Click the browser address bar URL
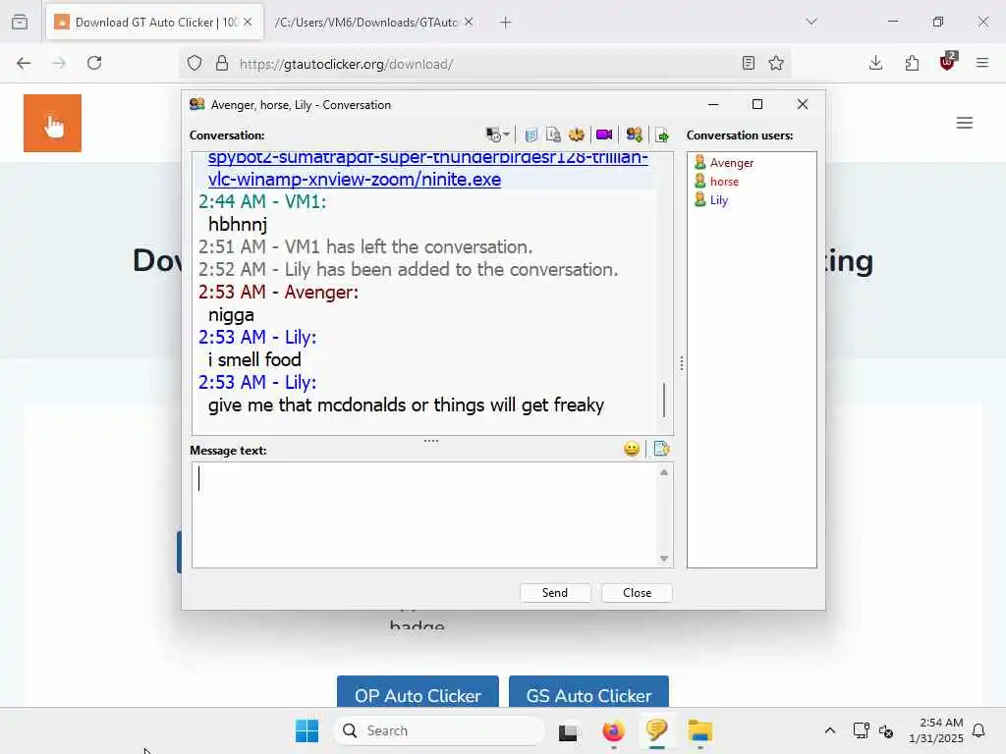1006x754 pixels. 347,64
